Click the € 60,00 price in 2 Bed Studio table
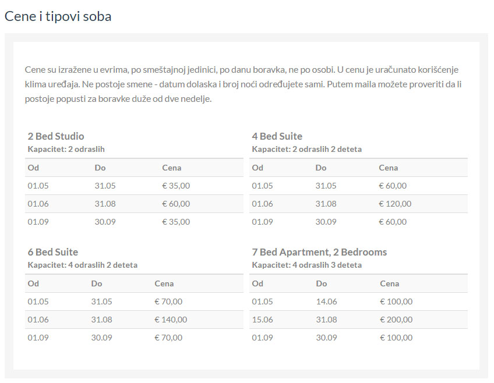494x383 pixels. click(x=176, y=204)
